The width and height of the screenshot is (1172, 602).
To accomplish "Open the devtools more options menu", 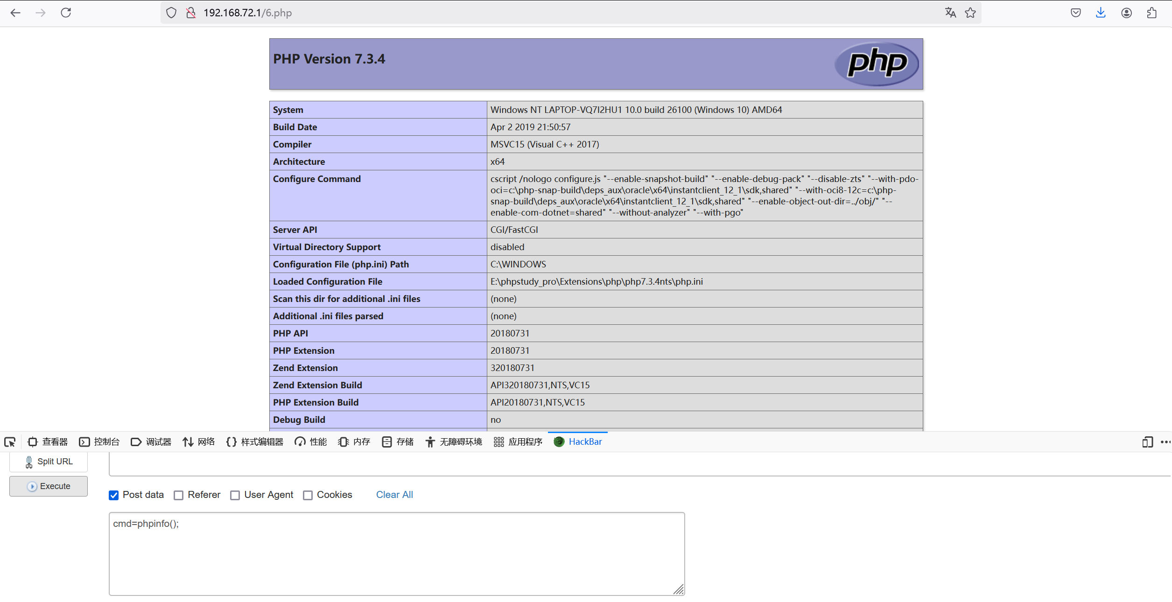I will click(x=1165, y=441).
